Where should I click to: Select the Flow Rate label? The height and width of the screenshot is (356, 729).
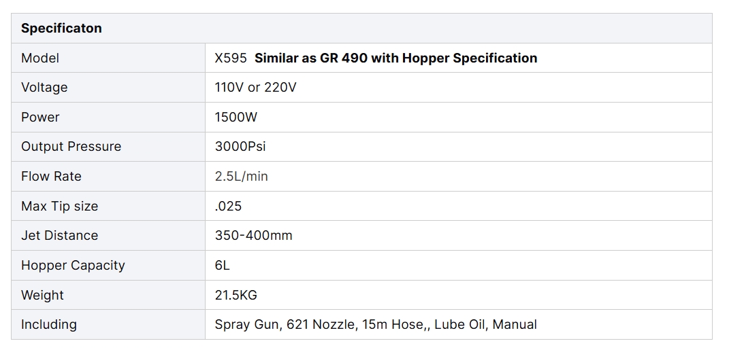[x=51, y=177]
